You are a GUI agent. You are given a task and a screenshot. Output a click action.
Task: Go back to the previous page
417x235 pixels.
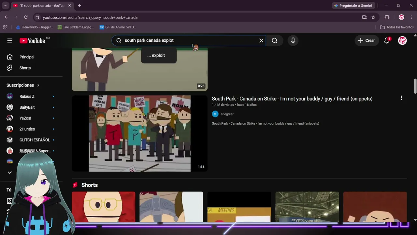click(6, 17)
